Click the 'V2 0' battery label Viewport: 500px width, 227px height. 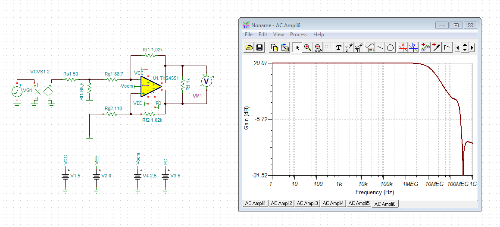(x=106, y=176)
